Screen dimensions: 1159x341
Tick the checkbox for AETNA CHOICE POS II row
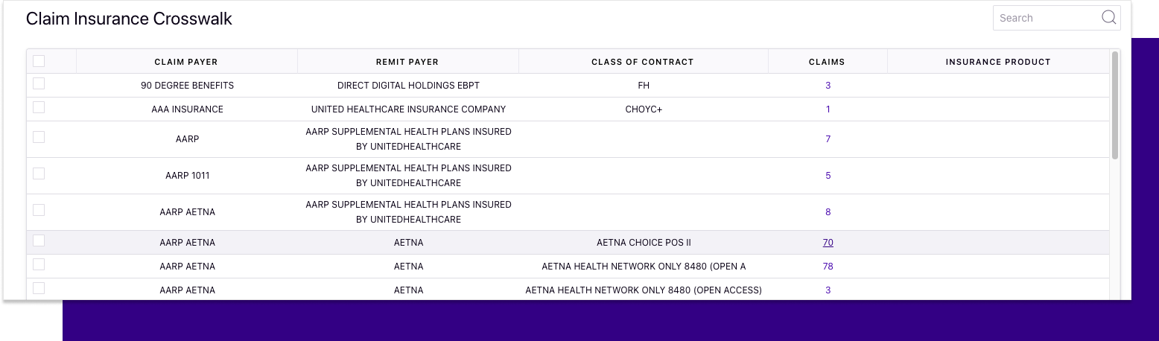(x=39, y=240)
